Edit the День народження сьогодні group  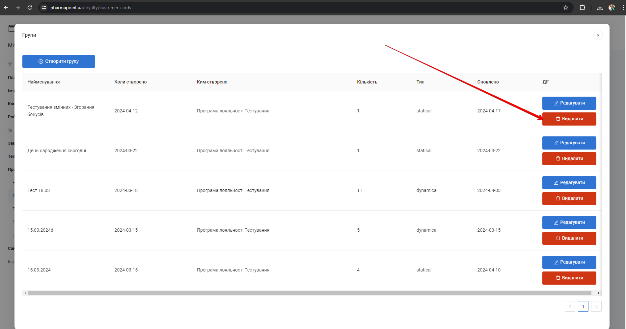click(x=569, y=143)
